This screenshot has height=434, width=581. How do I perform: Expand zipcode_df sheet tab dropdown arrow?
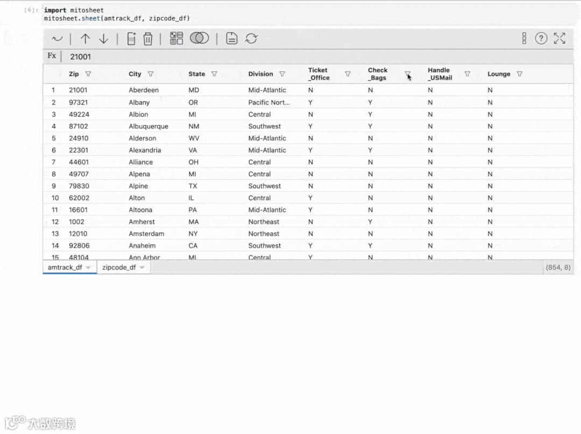[142, 267]
